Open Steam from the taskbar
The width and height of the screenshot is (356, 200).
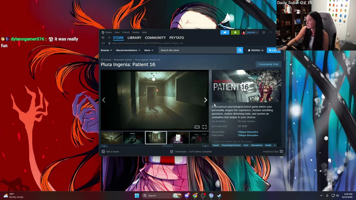click(219, 196)
